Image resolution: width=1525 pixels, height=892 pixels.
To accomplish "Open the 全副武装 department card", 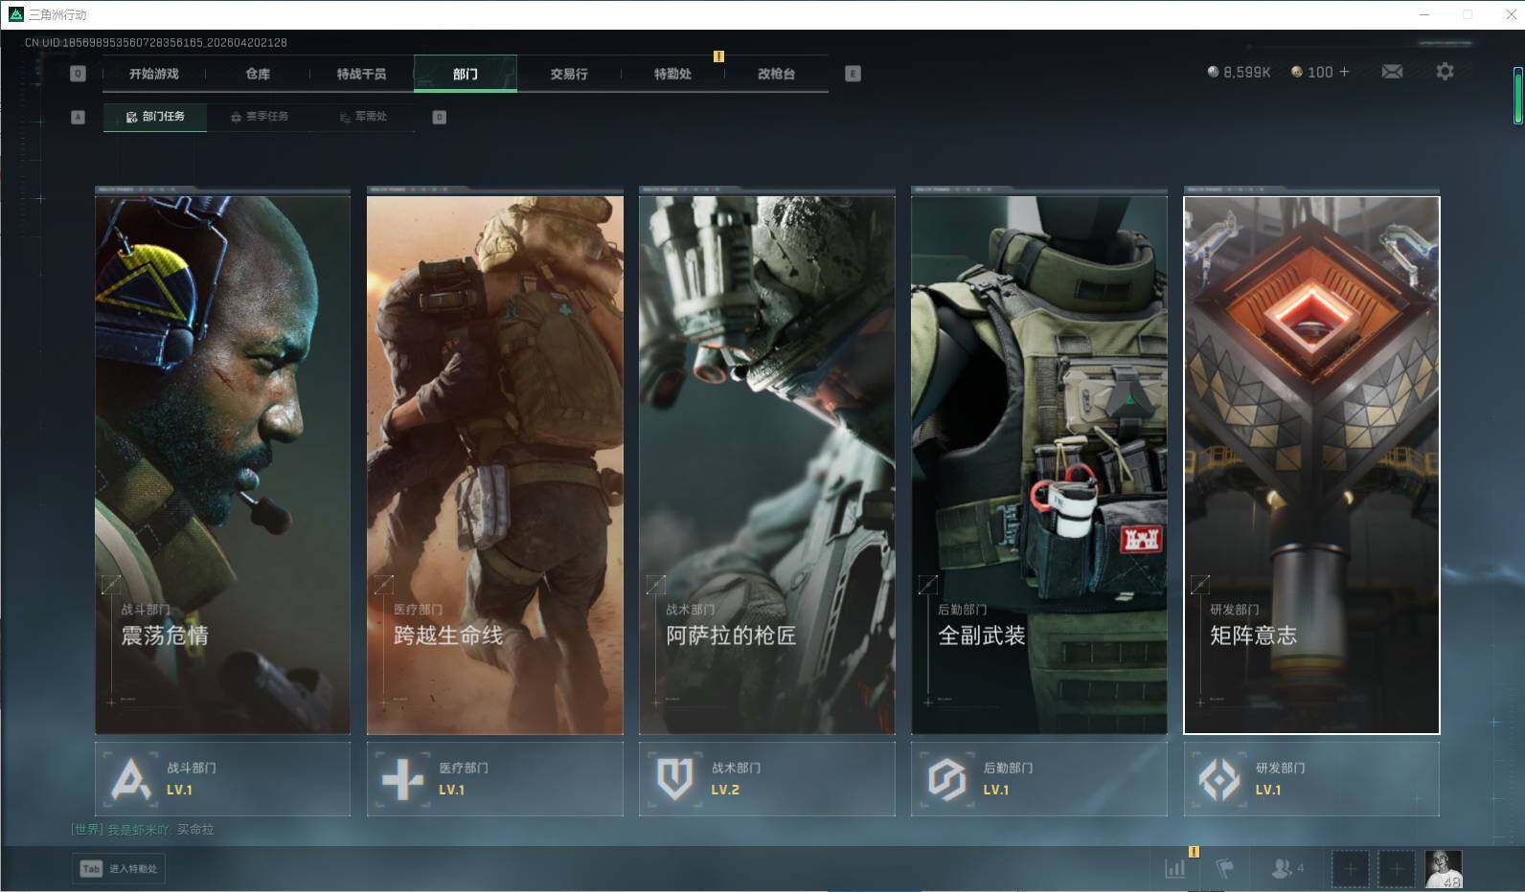I will [x=1039, y=465].
